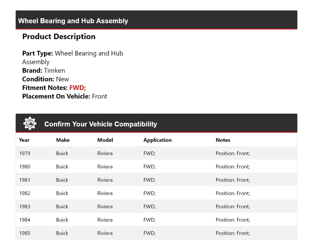Click the Year column header
This screenshot has width=313, height=250.
(x=24, y=140)
